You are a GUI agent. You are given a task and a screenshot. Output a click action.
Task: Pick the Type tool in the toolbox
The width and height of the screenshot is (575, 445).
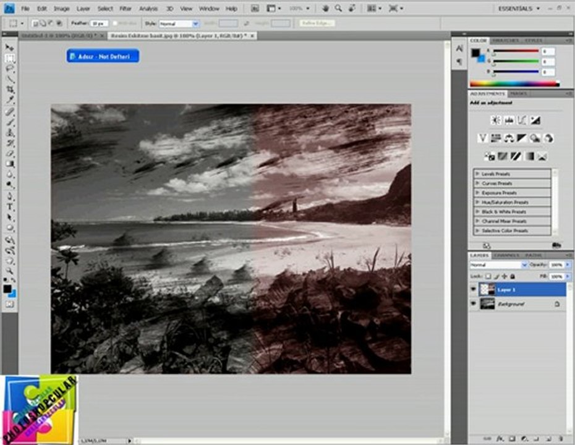[10, 206]
